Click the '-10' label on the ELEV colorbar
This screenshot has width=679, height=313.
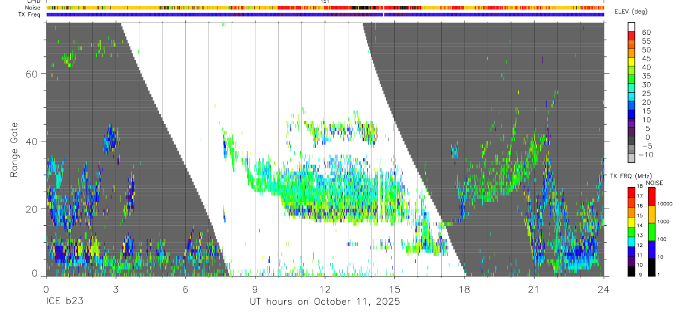645,155
